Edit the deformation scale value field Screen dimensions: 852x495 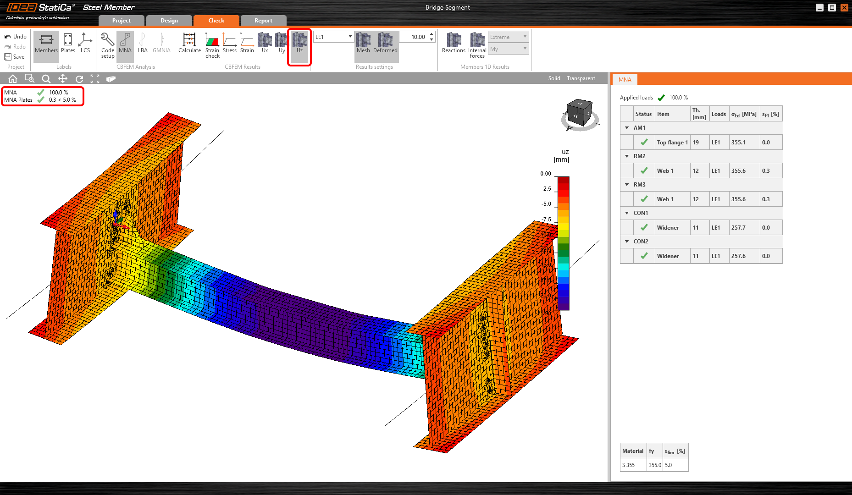[x=415, y=37]
